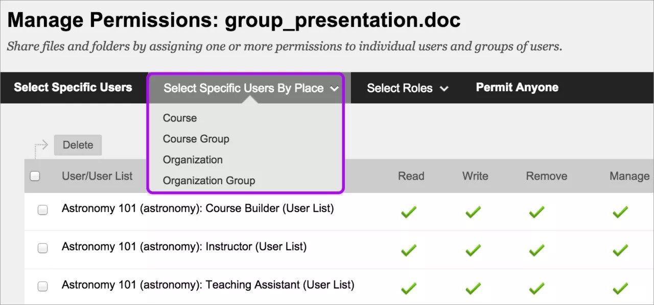
Task: Click the Manage checkmark for Instructor row
Action: point(620,250)
